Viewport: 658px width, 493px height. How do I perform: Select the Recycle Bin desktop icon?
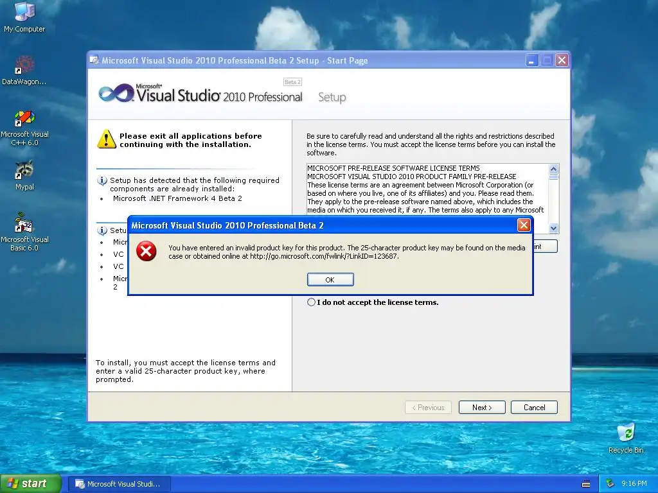point(626,438)
